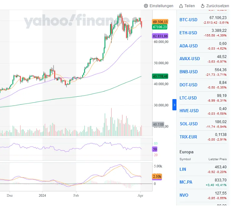
Task: Open BNB-USD quote link
Action: tap(189, 72)
